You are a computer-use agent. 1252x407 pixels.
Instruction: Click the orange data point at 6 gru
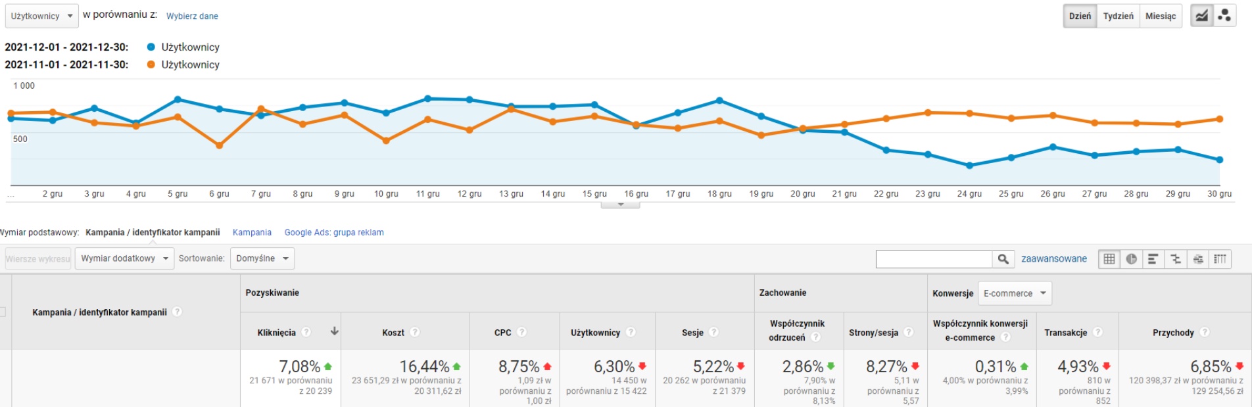(220, 145)
